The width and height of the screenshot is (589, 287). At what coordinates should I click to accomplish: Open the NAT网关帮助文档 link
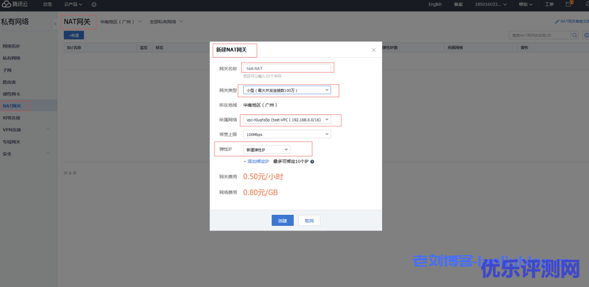pos(572,22)
